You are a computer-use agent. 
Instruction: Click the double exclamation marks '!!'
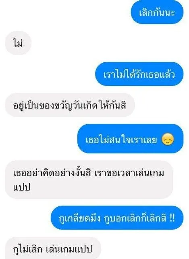coord(172,218)
